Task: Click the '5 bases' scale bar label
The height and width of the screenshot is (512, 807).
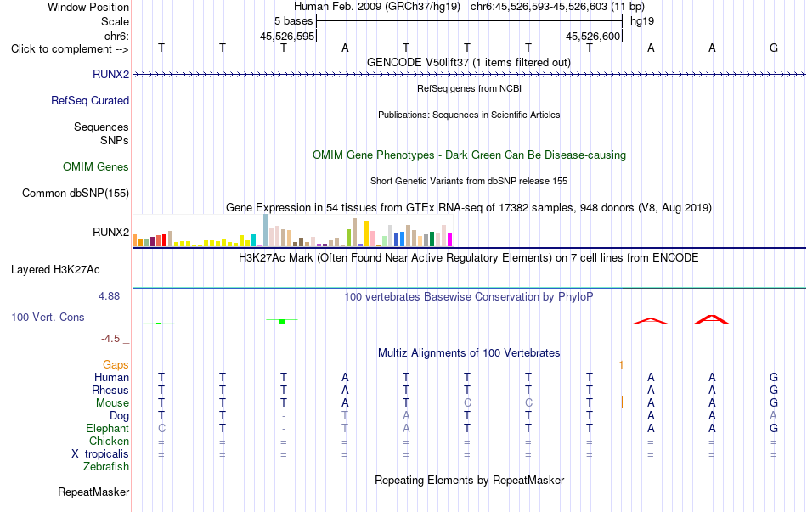Action: pyautogui.click(x=293, y=21)
